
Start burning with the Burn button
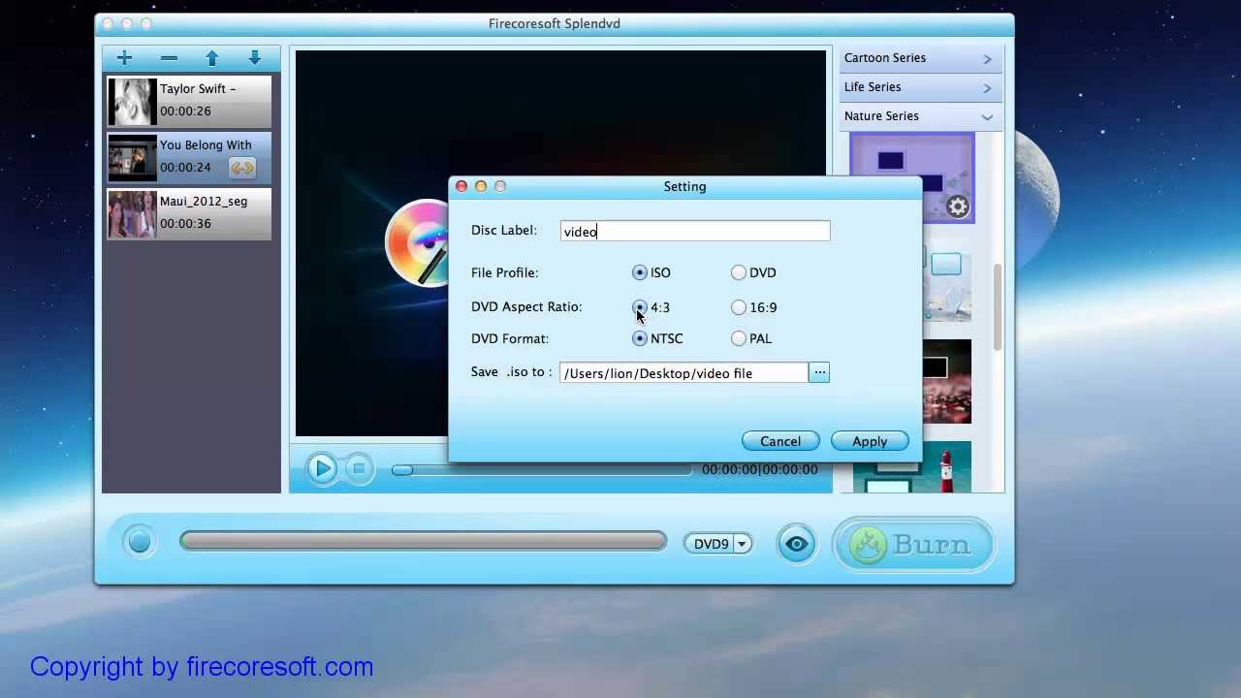[914, 544]
